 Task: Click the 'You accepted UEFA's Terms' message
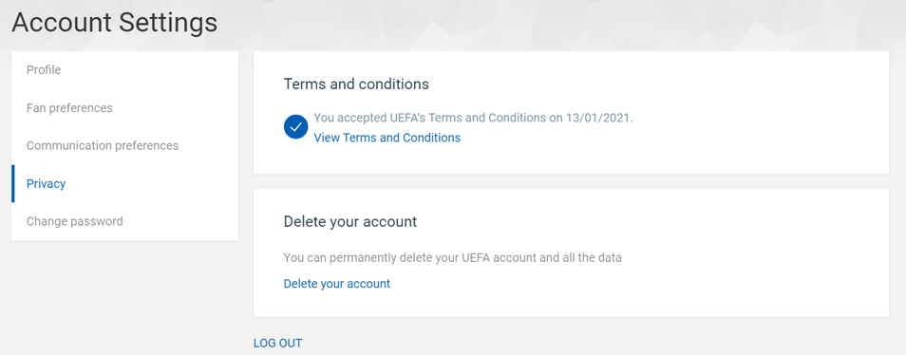coord(473,119)
